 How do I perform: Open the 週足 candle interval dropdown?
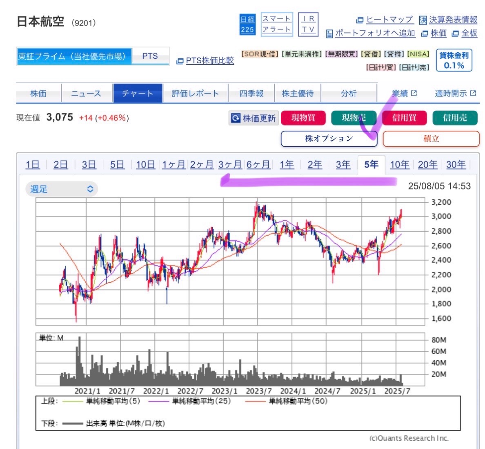[62, 189]
